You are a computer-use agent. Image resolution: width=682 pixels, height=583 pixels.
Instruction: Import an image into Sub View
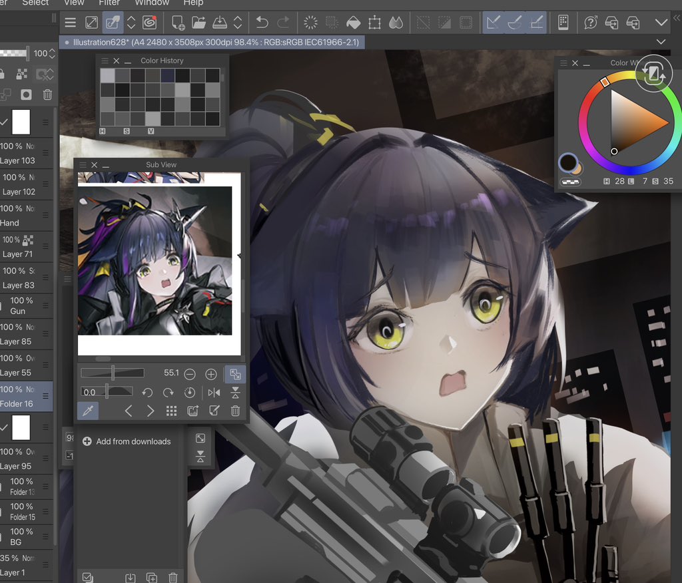pos(192,411)
